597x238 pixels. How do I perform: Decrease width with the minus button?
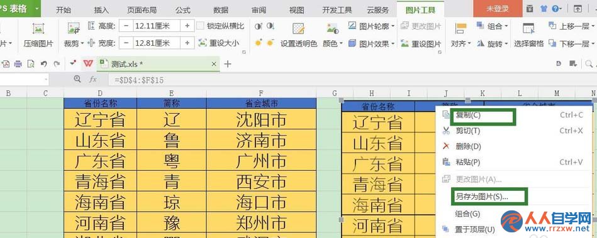coord(126,43)
